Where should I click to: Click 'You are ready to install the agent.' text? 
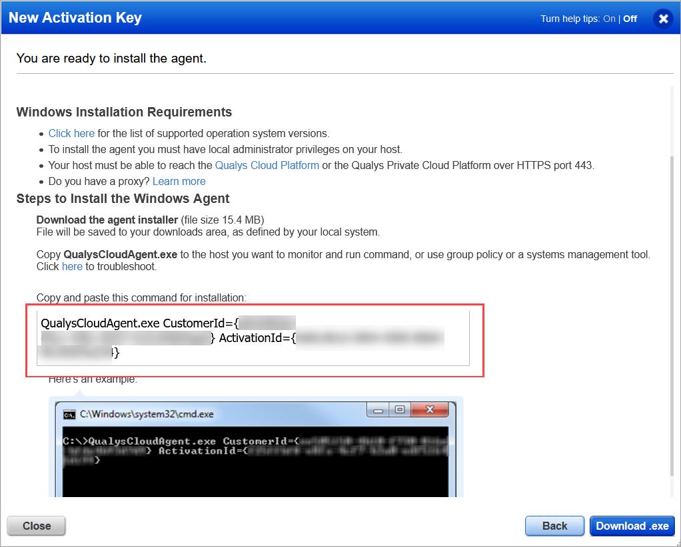pyautogui.click(x=111, y=58)
